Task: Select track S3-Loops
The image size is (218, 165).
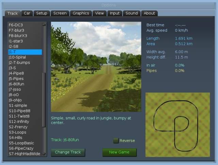Action: pyautogui.click(x=25, y=132)
